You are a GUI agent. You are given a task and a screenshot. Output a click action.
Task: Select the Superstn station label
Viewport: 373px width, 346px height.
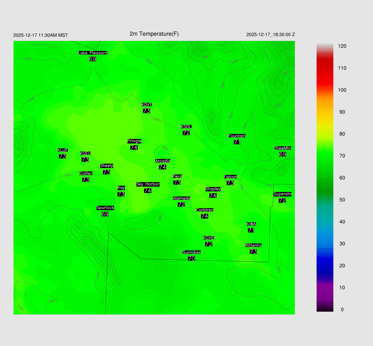[282, 194]
